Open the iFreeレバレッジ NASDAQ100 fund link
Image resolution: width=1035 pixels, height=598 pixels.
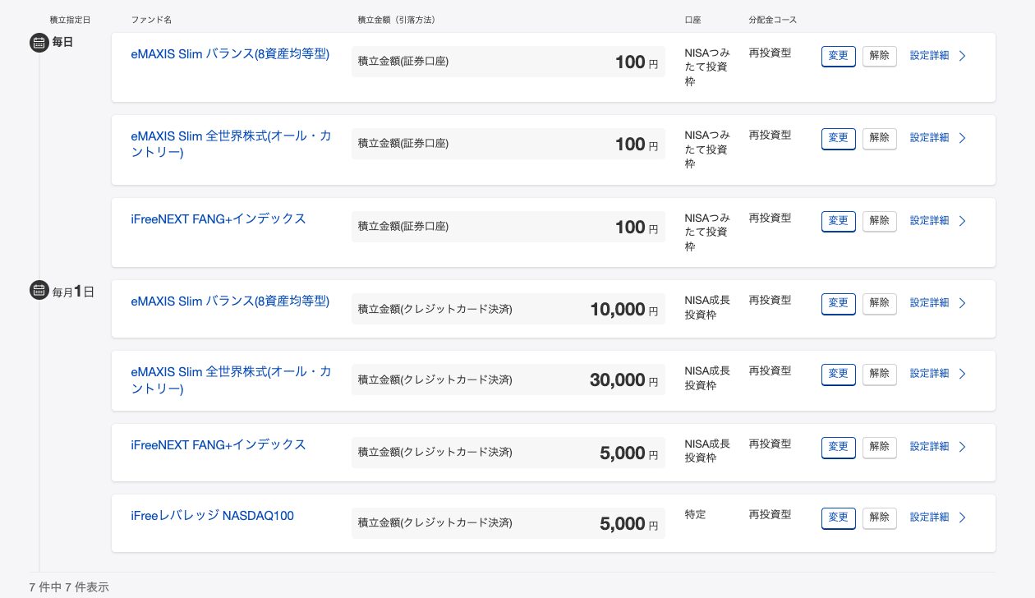pos(212,516)
